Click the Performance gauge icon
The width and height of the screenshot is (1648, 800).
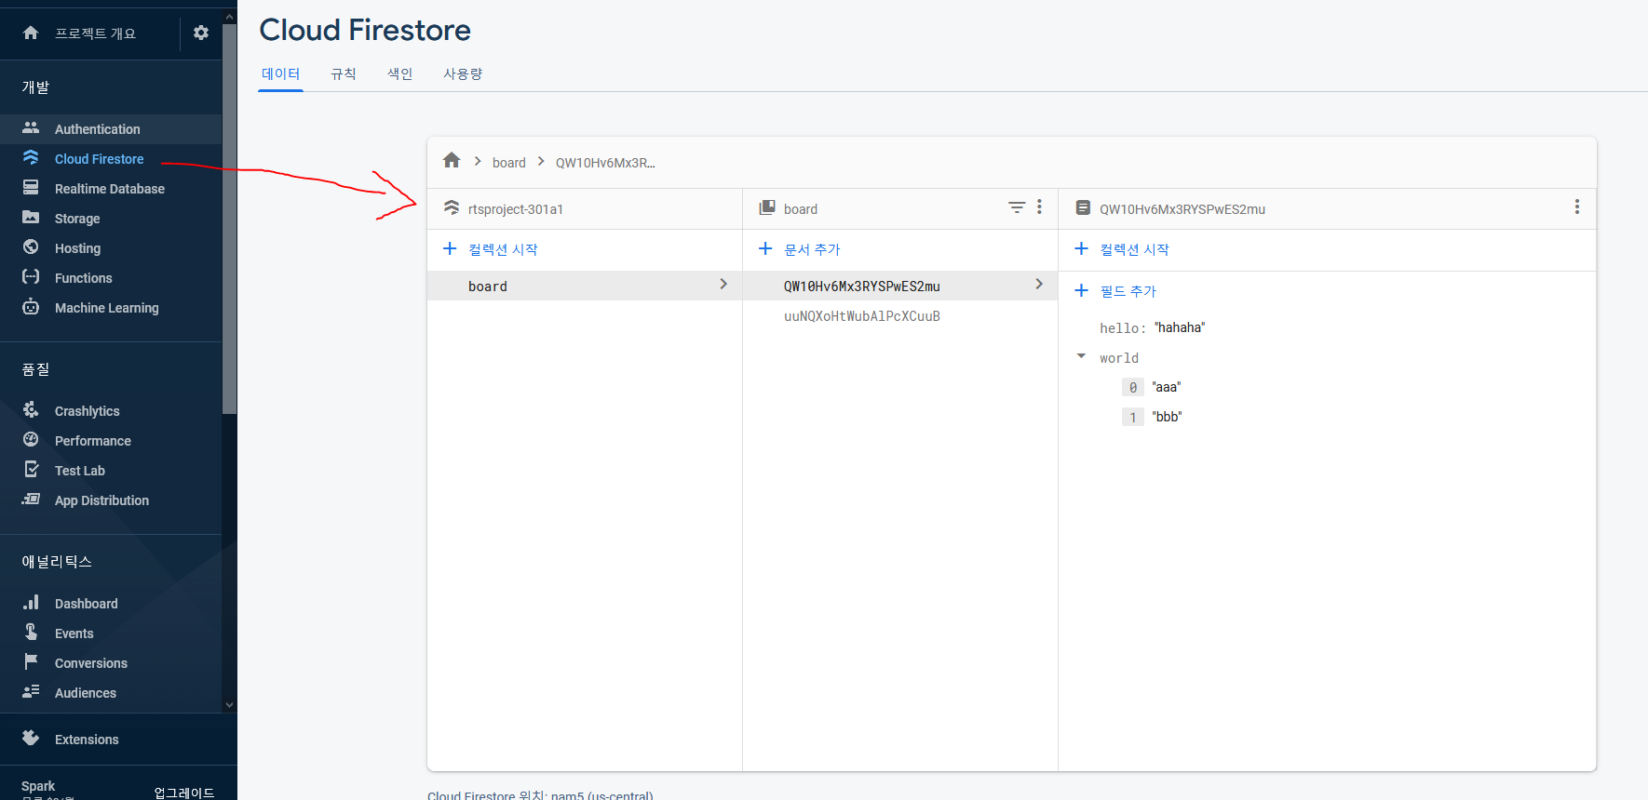[31, 440]
